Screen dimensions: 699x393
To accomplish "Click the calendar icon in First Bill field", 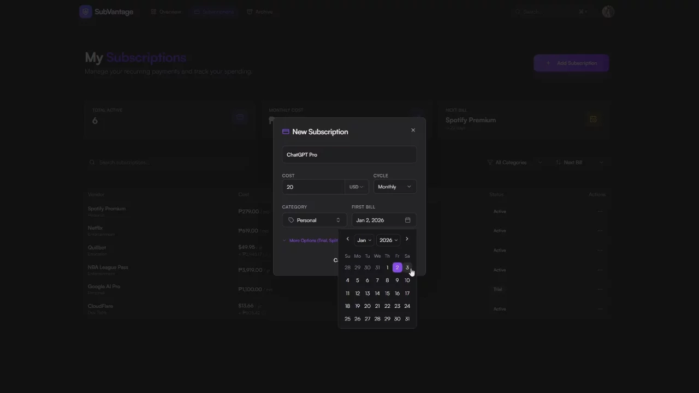I will coord(407,220).
